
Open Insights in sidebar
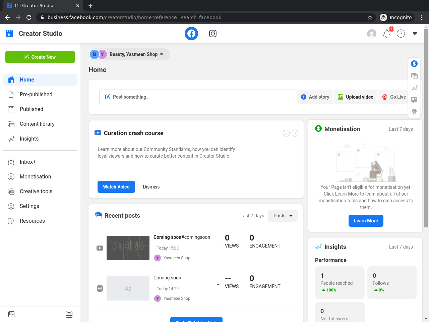(40, 139)
